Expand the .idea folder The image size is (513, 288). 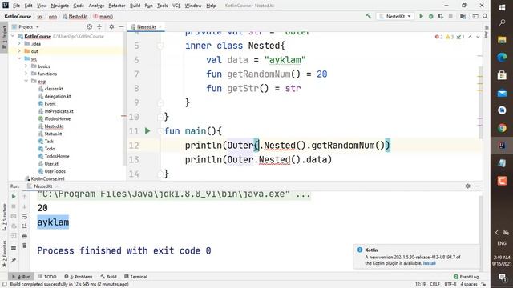pyautogui.click(x=19, y=43)
